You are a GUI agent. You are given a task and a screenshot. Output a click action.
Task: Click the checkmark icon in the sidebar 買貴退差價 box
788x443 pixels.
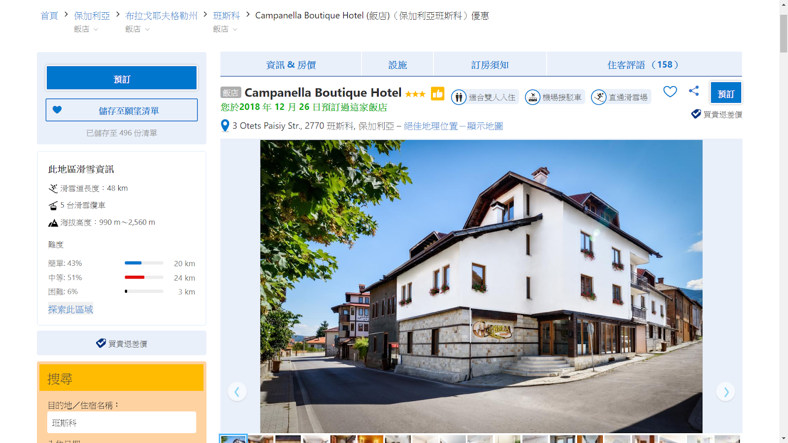tap(101, 343)
